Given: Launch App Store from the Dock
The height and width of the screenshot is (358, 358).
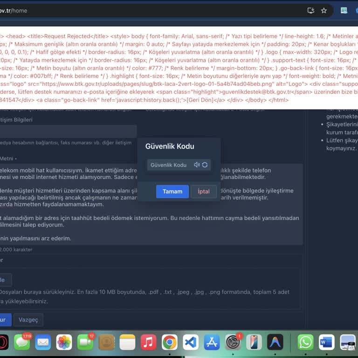Looking at the screenshot, I should coord(212,342).
